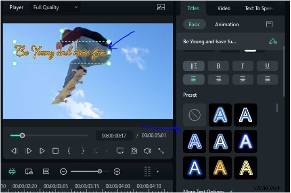Align text to the left
The image size is (291, 193).
194,80
